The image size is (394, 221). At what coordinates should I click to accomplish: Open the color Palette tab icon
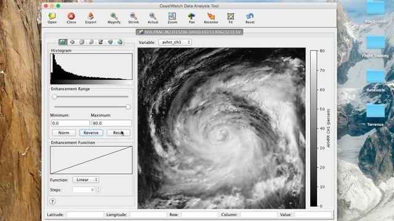tap(72, 42)
